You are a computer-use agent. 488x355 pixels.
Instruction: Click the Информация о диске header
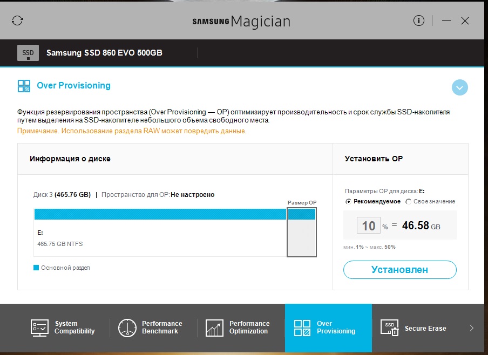(x=70, y=159)
